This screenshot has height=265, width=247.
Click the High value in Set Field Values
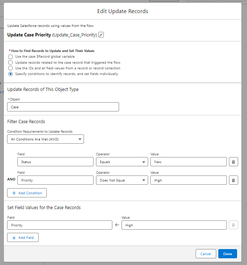[174, 225]
